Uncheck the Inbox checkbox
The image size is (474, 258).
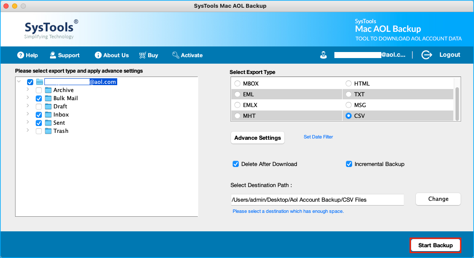pos(39,115)
